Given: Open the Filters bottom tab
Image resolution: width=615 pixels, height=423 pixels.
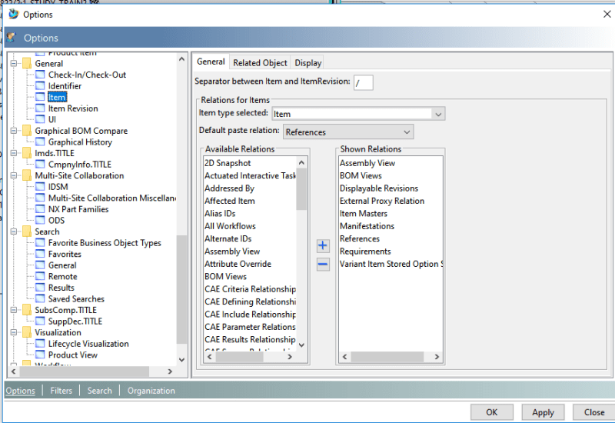Looking at the screenshot, I should point(61,391).
